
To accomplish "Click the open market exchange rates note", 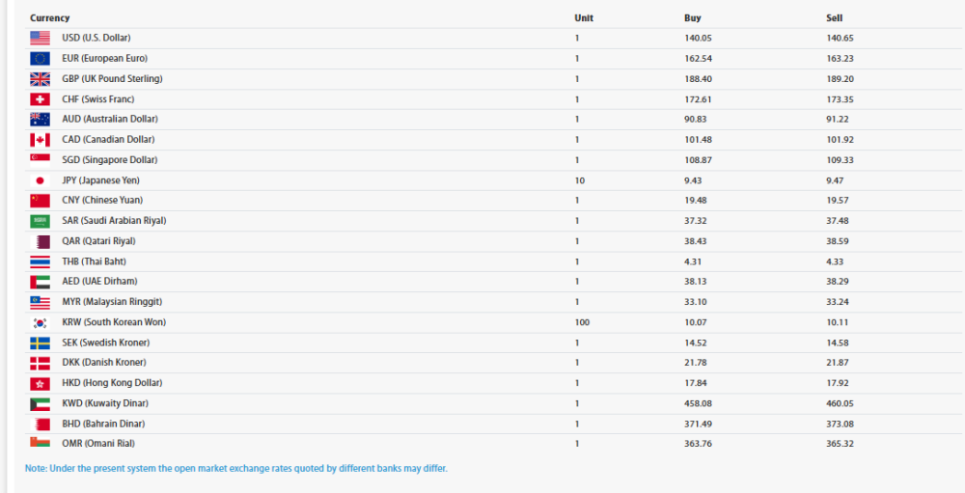I will (236, 469).
